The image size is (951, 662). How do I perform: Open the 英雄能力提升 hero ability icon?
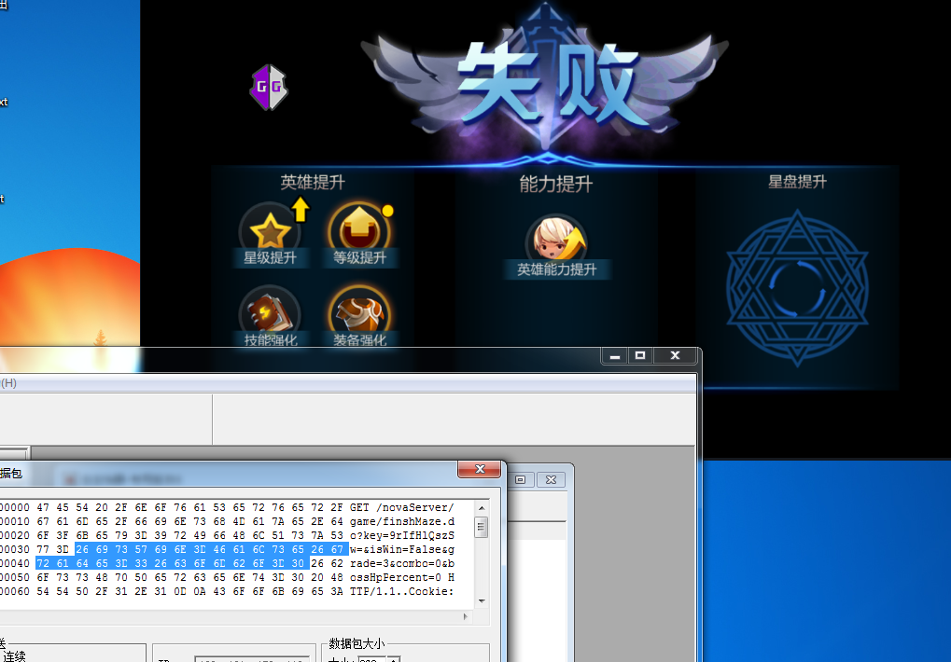(556, 246)
